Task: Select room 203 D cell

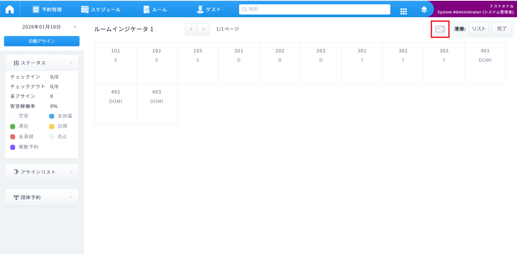Action: pos(321,63)
